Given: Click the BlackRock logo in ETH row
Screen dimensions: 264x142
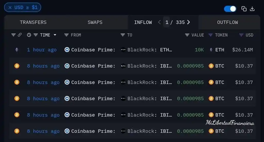Looking at the screenshot, I should coord(123,50).
